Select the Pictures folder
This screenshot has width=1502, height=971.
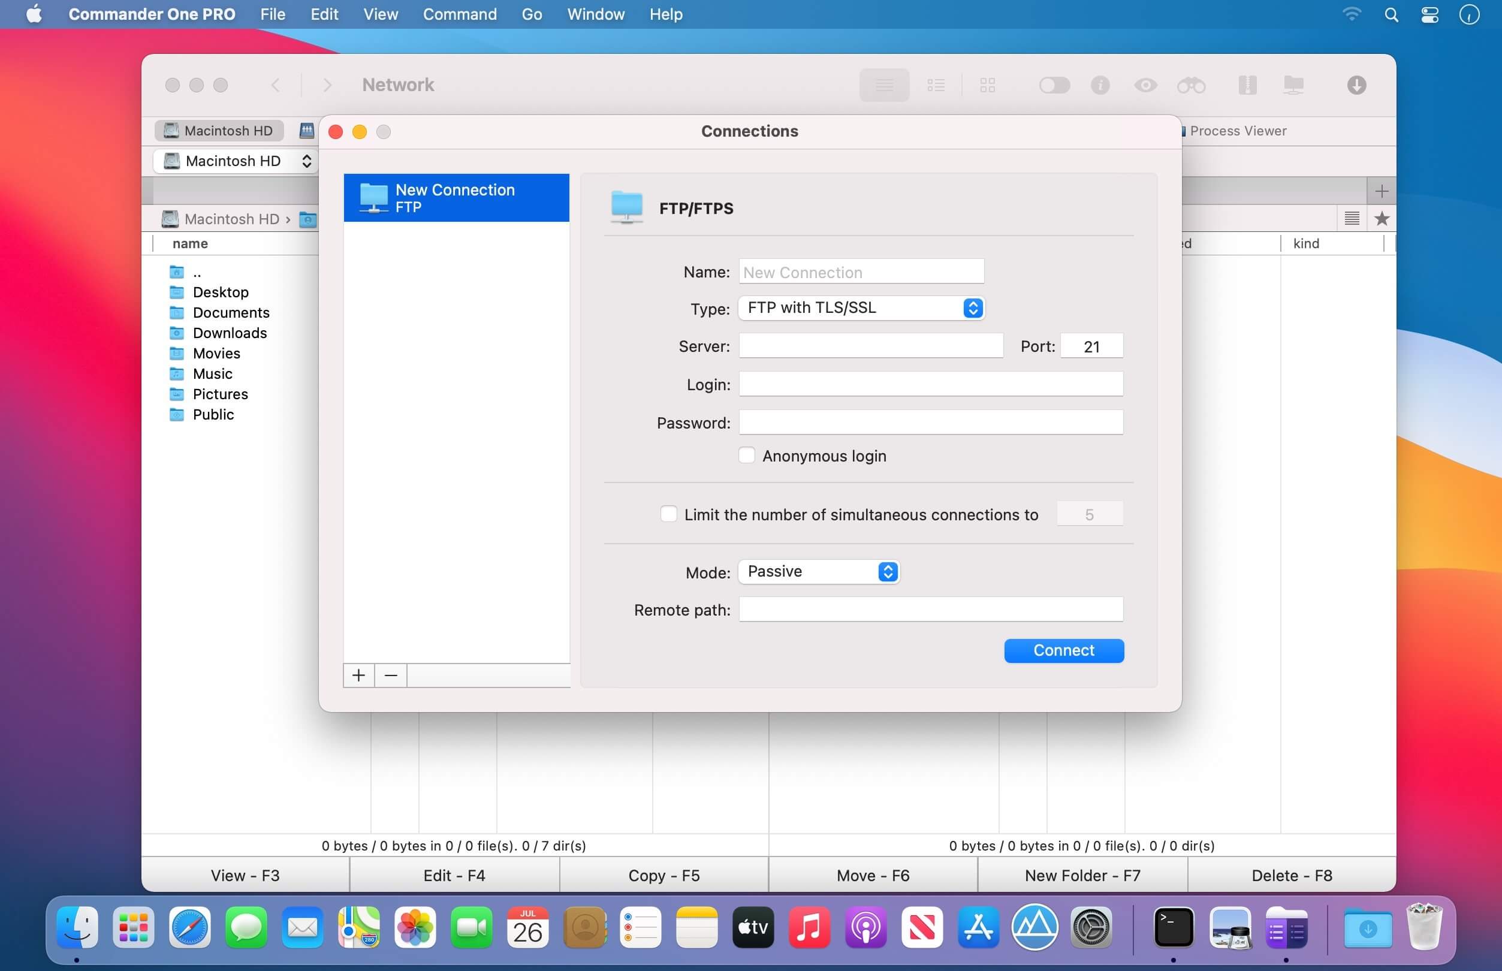[220, 394]
